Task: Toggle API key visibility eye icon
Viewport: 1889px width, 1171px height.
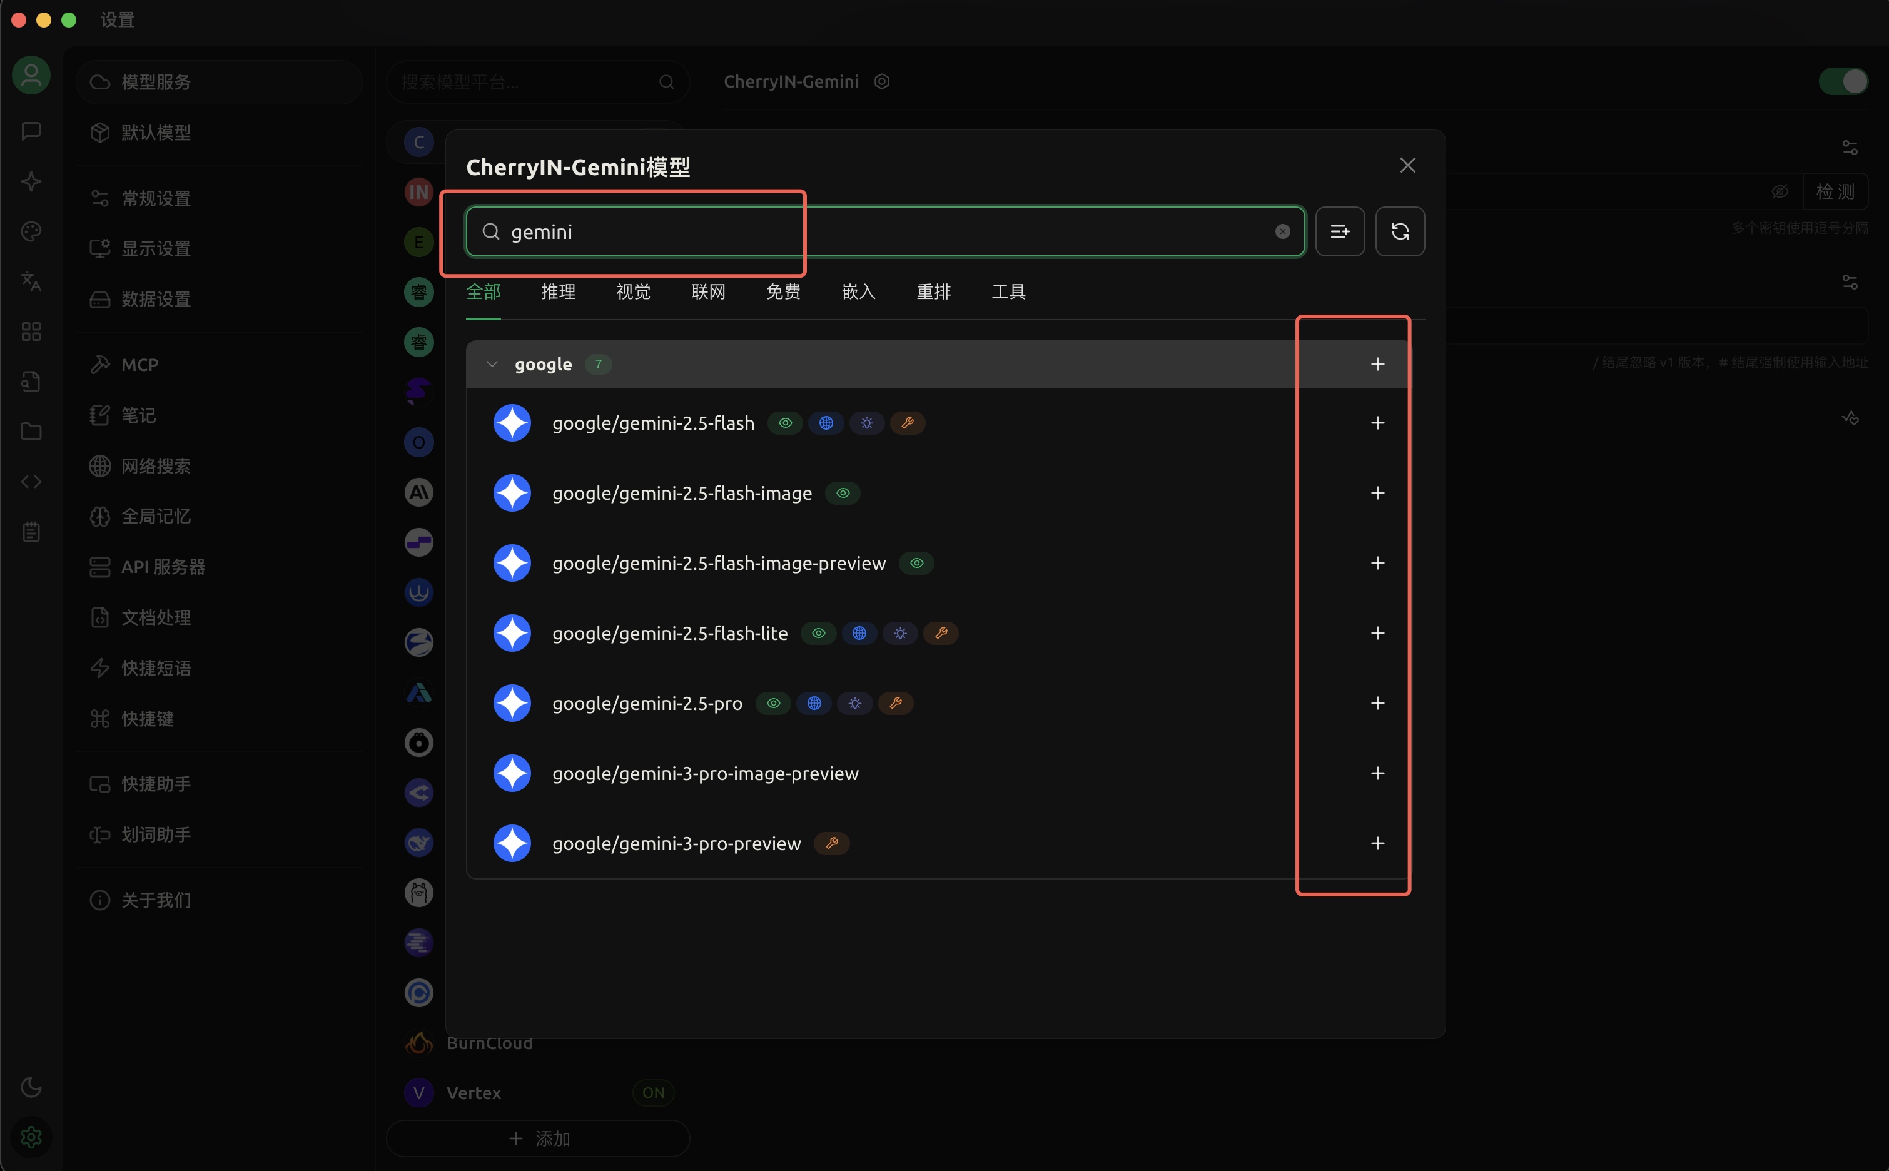Action: [x=1780, y=191]
